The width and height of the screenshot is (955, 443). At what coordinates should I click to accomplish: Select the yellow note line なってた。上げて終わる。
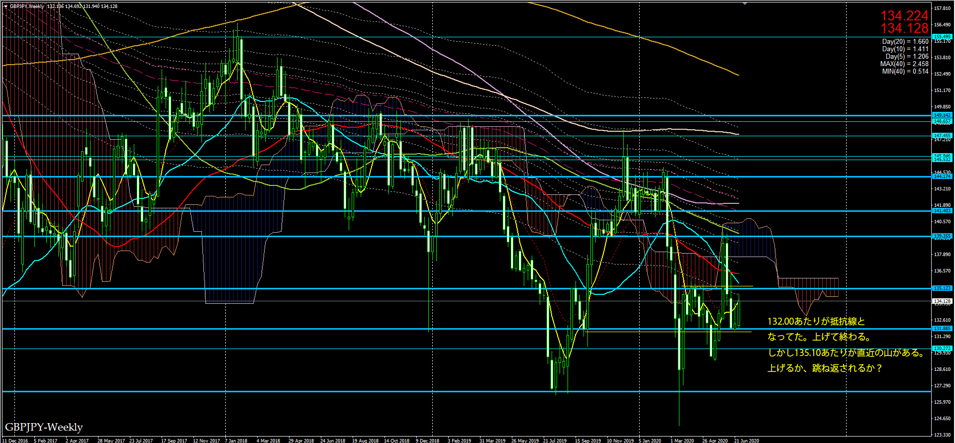[819, 337]
